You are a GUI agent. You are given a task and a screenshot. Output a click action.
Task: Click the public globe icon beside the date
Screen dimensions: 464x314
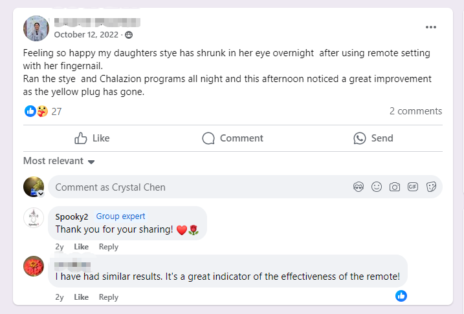click(x=129, y=34)
